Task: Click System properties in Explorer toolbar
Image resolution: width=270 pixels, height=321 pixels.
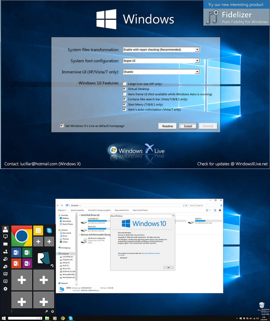Action: (77, 210)
